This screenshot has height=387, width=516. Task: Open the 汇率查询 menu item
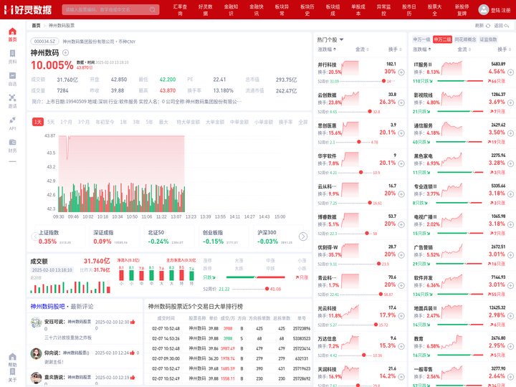pyautogui.click(x=180, y=10)
